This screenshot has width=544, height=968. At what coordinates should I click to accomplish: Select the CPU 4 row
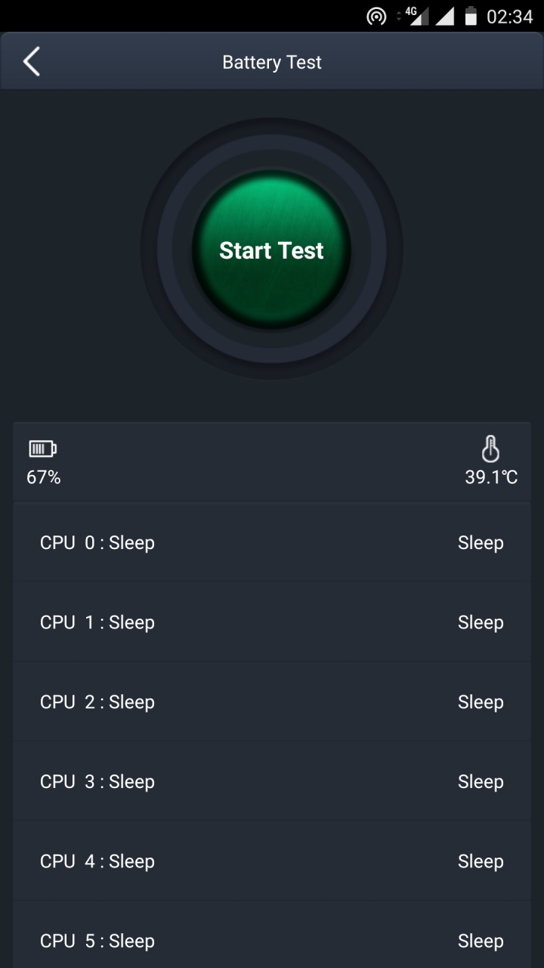tap(272, 861)
